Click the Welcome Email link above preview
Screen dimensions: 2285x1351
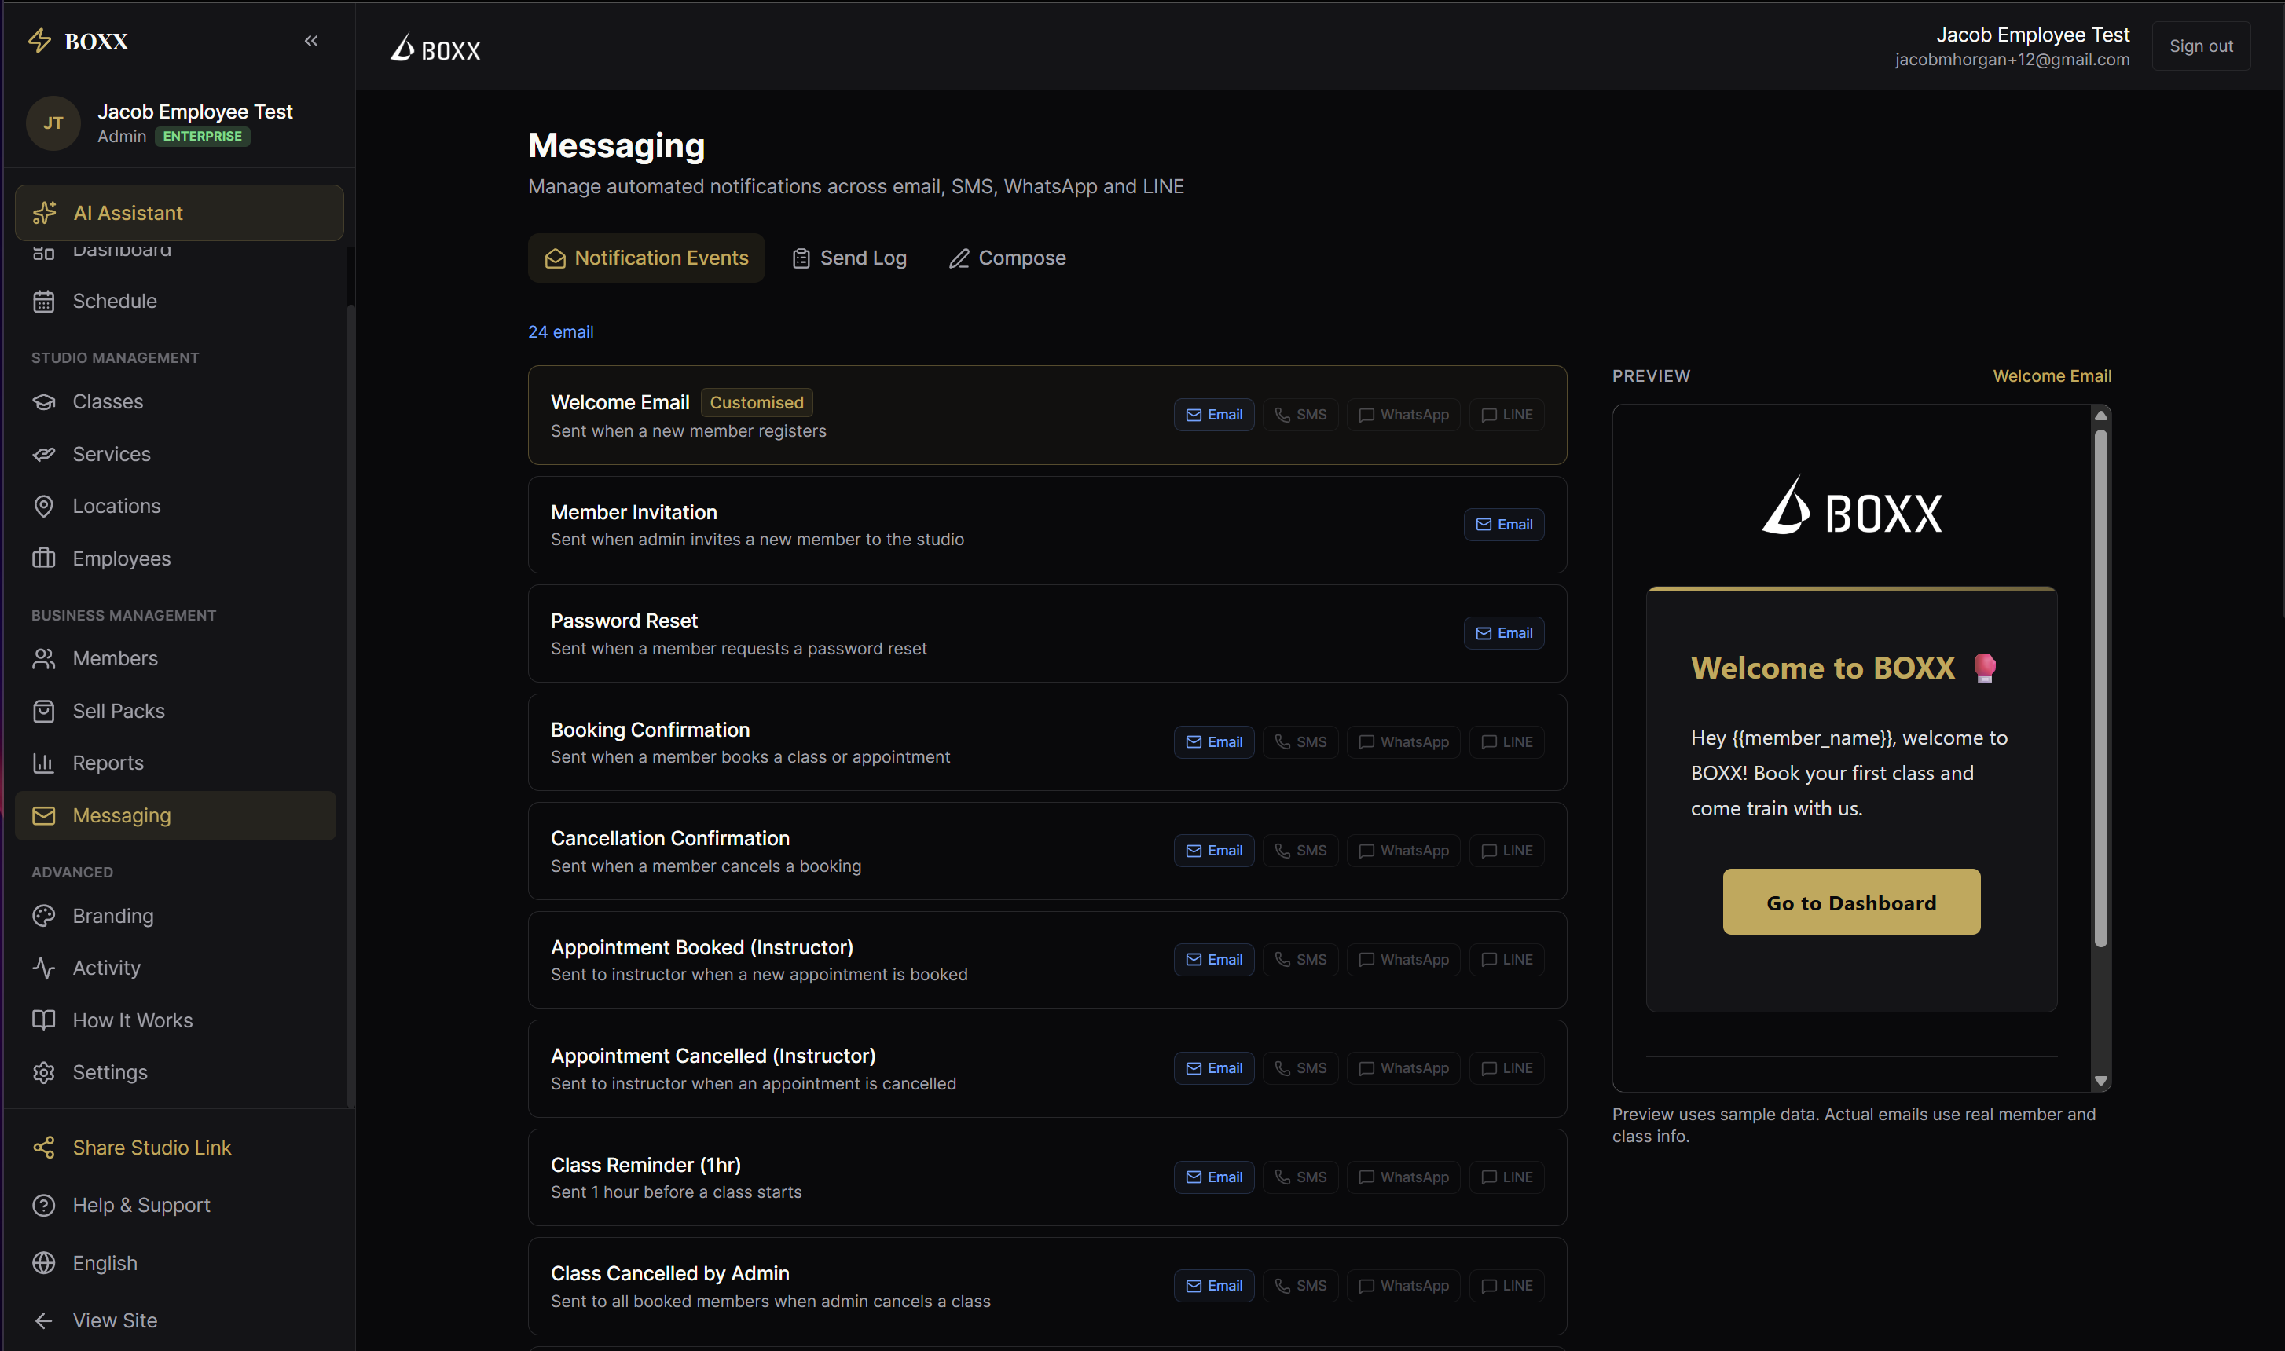(2051, 376)
